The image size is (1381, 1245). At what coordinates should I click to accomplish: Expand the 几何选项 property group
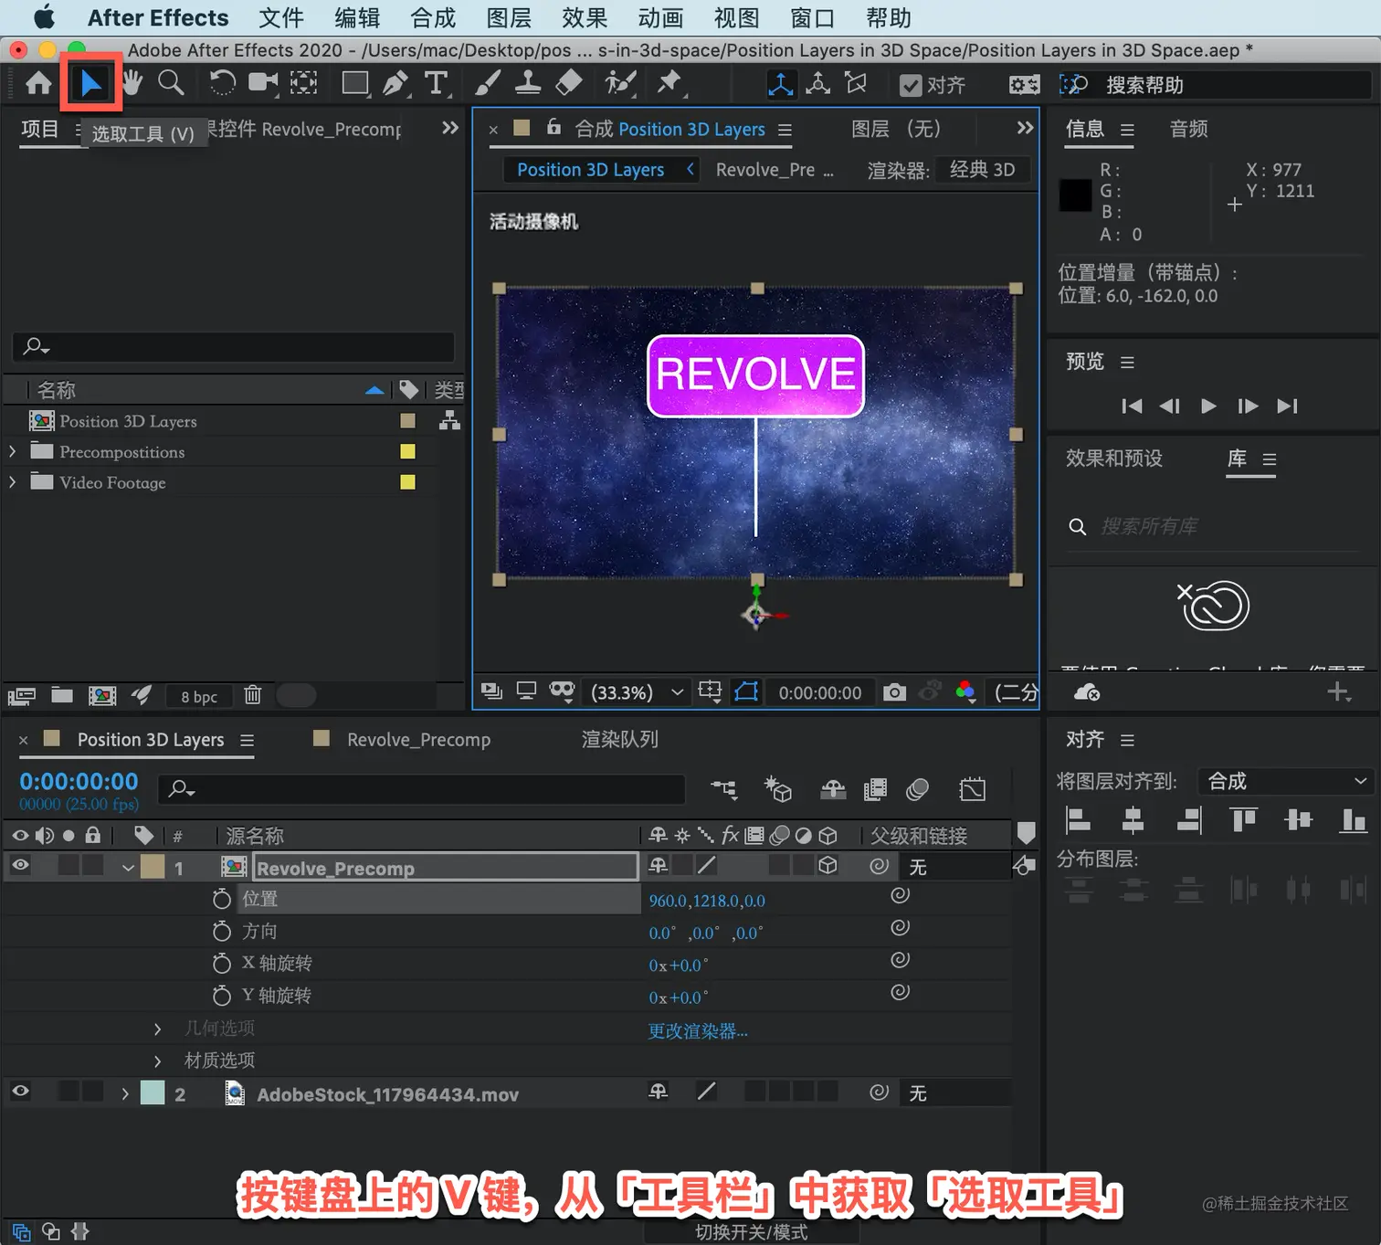157,1029
